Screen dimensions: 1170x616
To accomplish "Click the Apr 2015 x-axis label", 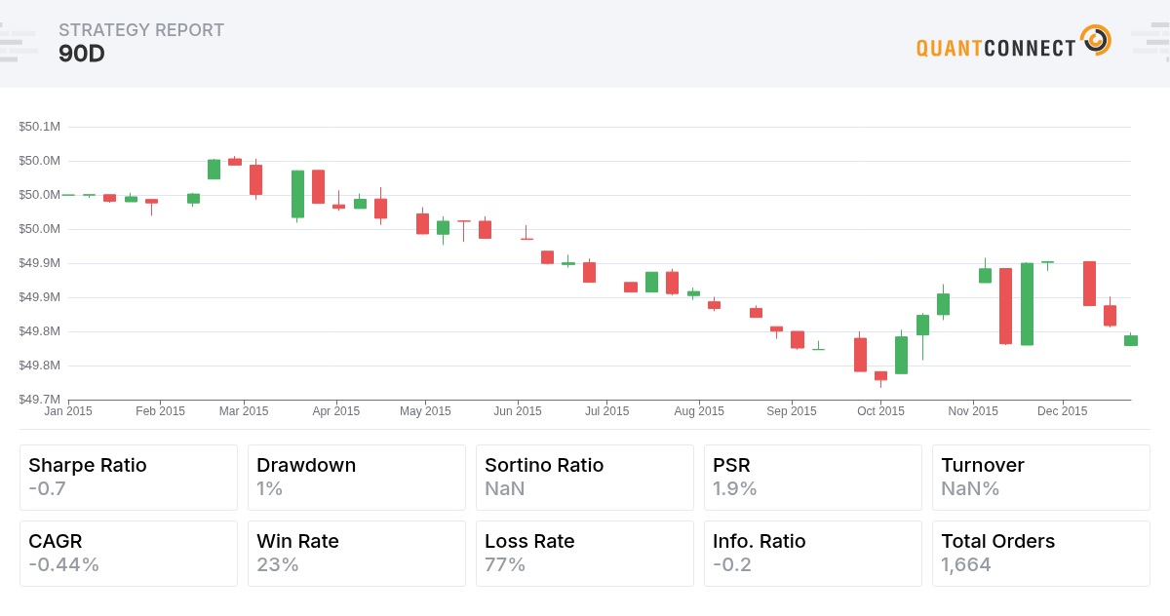I will coord(335,411).
